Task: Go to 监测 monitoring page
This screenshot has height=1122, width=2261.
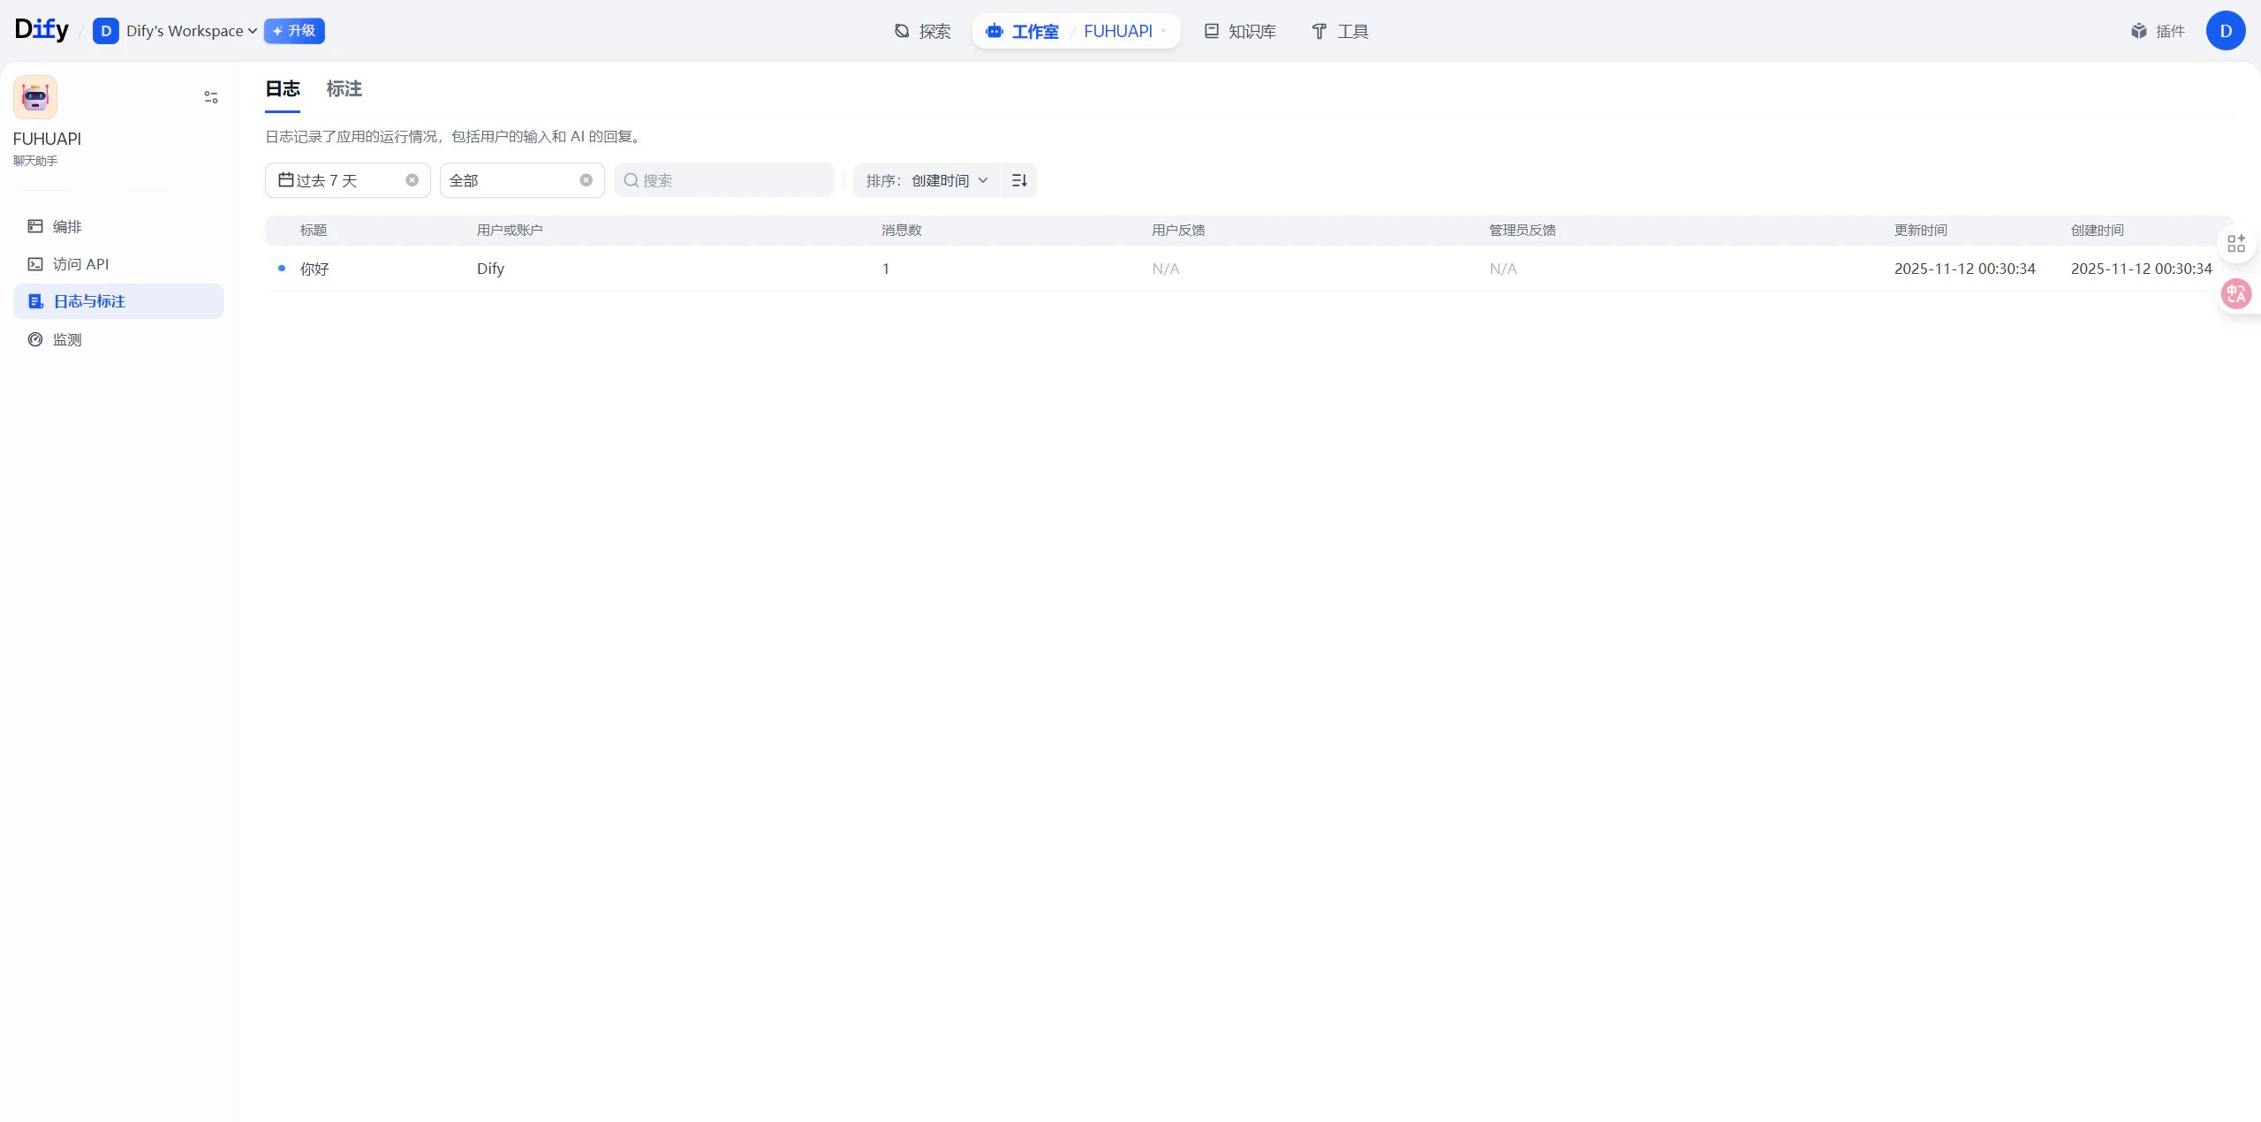Action: pos(118,339)
